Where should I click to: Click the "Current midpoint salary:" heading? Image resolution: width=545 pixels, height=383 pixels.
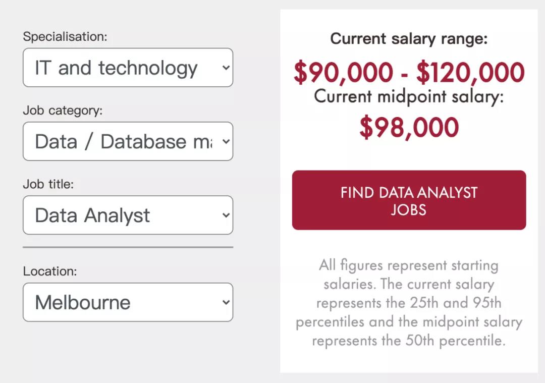[x=409, y=96]
